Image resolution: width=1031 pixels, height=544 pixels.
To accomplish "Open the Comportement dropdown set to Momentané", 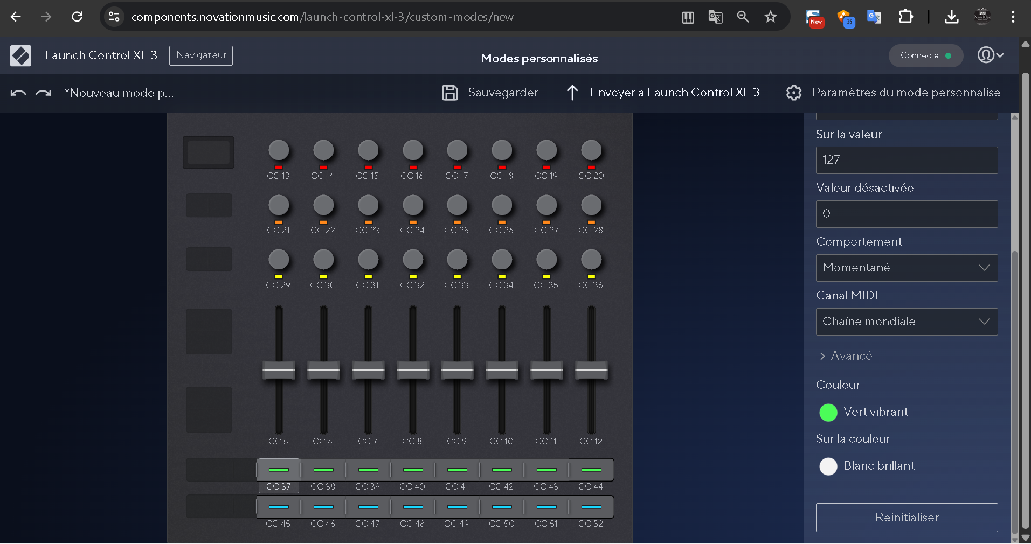I will tap(906, 268).
